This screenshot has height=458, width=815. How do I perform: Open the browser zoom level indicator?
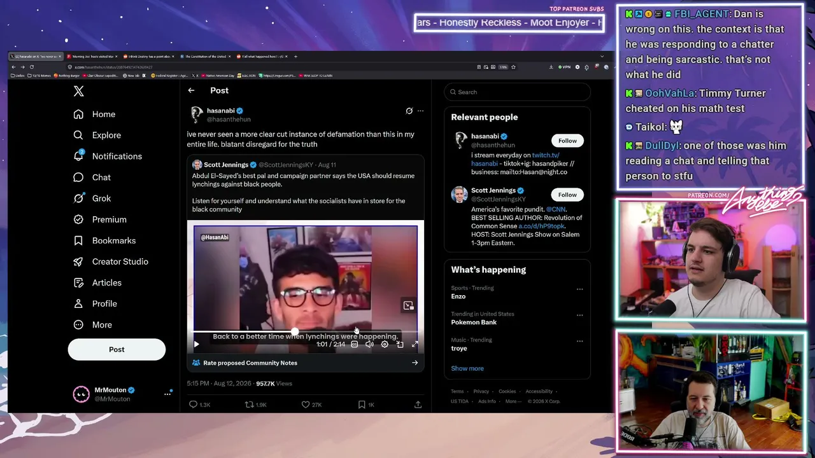[503, 67]
